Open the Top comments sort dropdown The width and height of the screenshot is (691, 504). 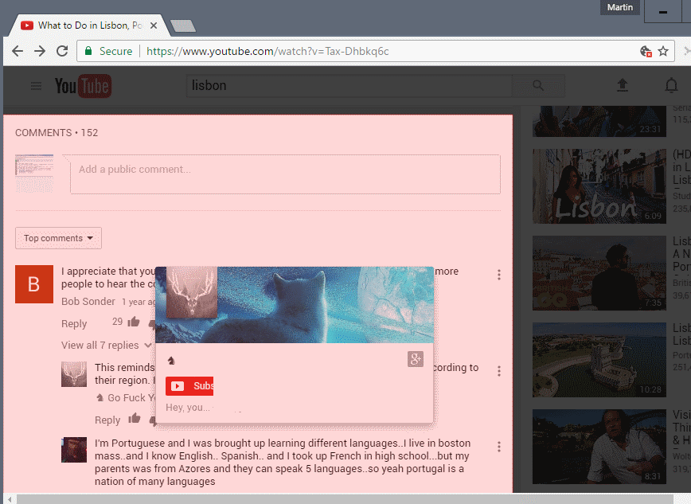click(57, 237)
